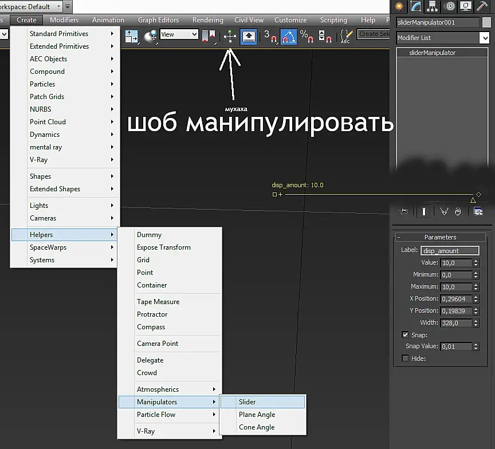
Task: Click the Label field containing disp_amount
Action: tap(449, 250)
